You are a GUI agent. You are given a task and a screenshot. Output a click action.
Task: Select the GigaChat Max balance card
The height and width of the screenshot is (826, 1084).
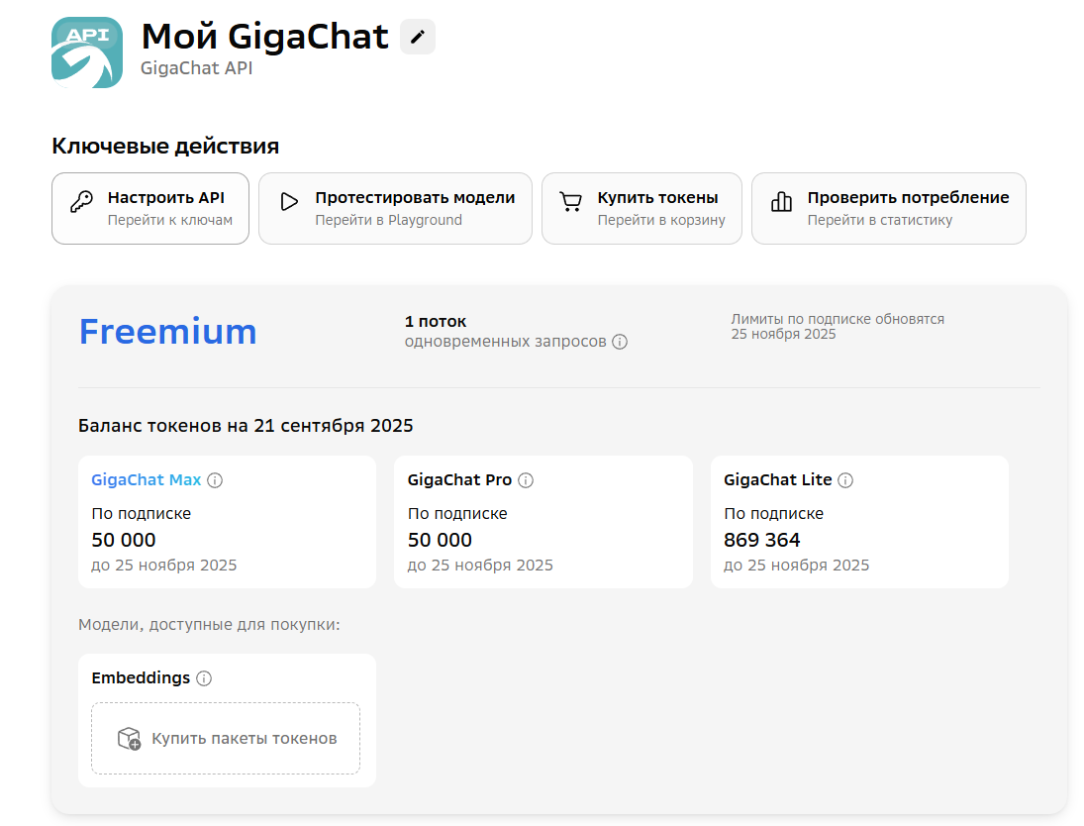click(227, 521)
